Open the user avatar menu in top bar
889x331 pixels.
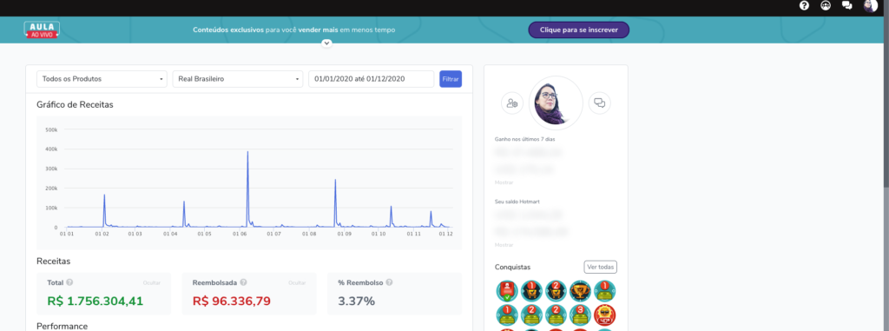(870, 6)
